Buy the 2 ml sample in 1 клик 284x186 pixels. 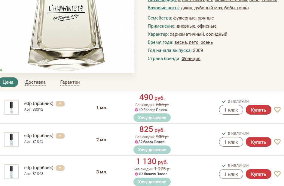231,142
